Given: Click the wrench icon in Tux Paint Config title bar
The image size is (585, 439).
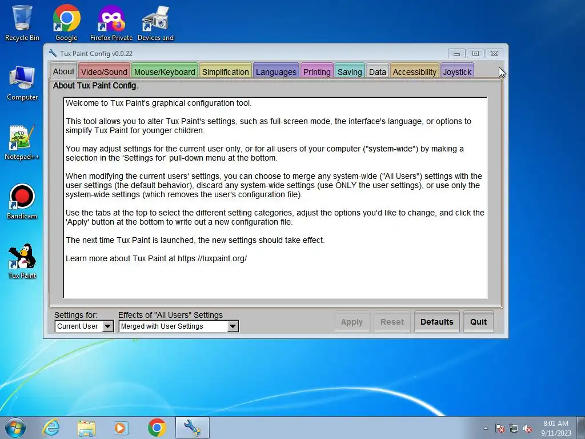Looking at the screenshot, I should [53, 53].
